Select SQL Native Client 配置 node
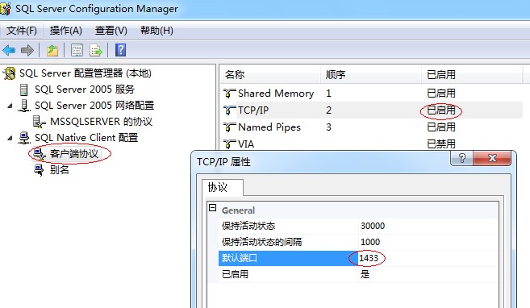 [86, 138]
